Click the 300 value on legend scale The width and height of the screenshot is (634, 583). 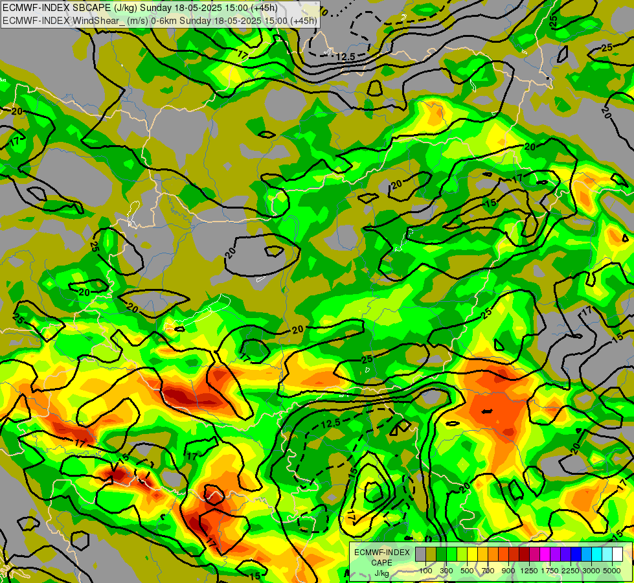[x=446, y=571]
